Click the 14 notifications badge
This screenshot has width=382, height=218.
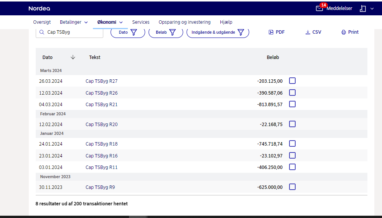(324, 5)
